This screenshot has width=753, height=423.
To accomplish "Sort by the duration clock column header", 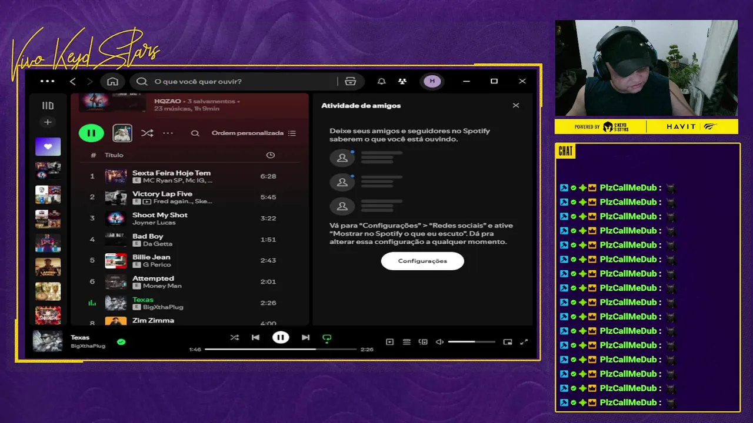I will [271, 155].
